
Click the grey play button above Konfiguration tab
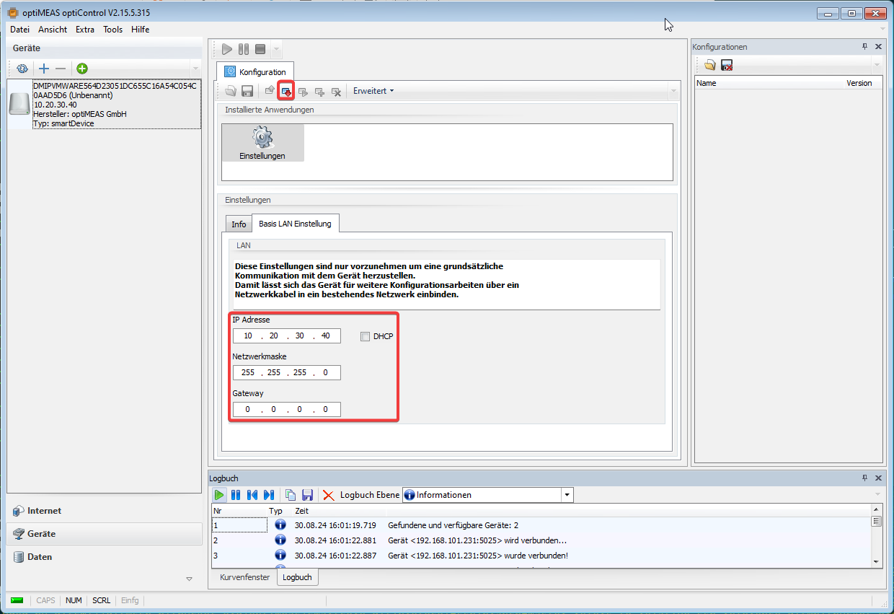227,49
